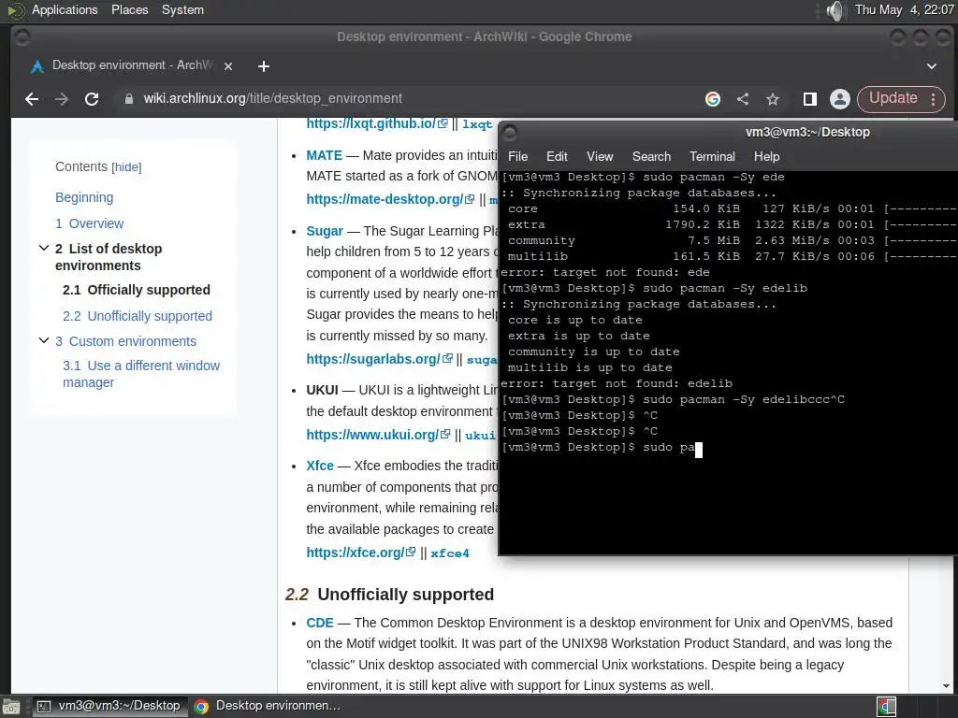Click the volume speaker in top panel
Image resolution: width=958 pixels, height=718 pixels.
[835, 10]
